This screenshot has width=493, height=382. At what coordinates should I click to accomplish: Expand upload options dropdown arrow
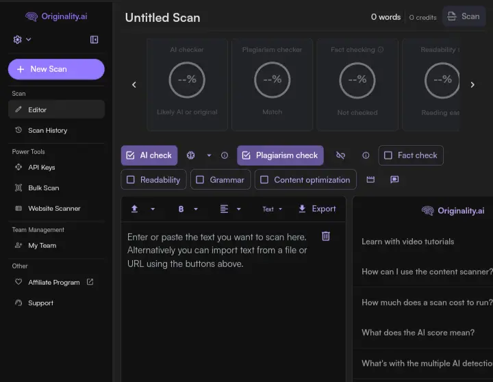[153, 209]
